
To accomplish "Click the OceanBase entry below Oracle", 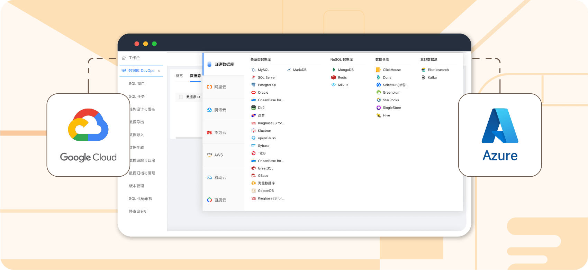I will coord(268,100).
